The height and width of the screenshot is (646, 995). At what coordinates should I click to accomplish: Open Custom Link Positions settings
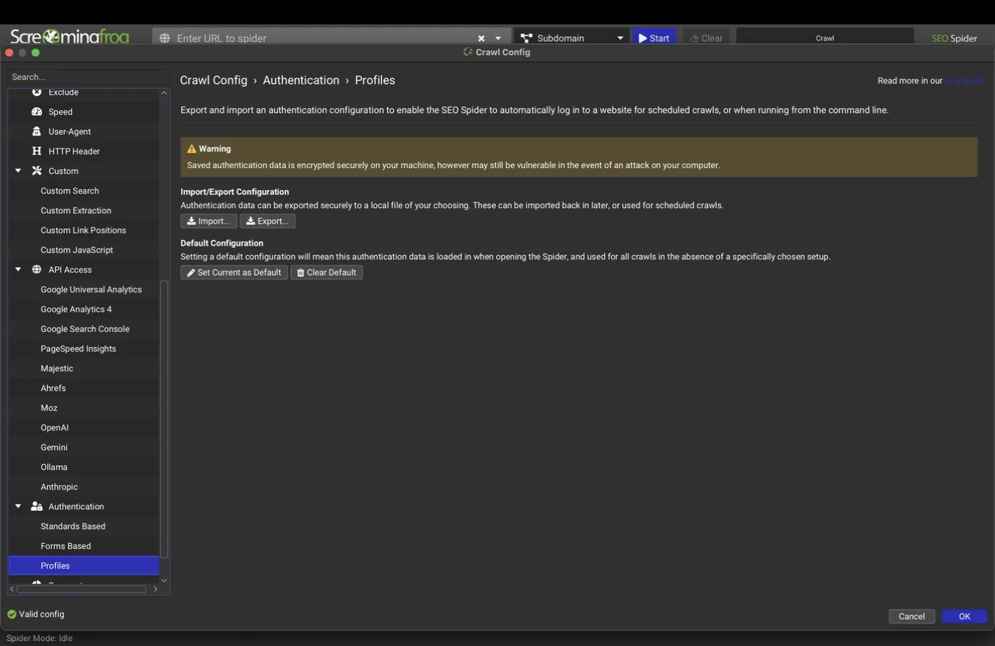(83, 230)
